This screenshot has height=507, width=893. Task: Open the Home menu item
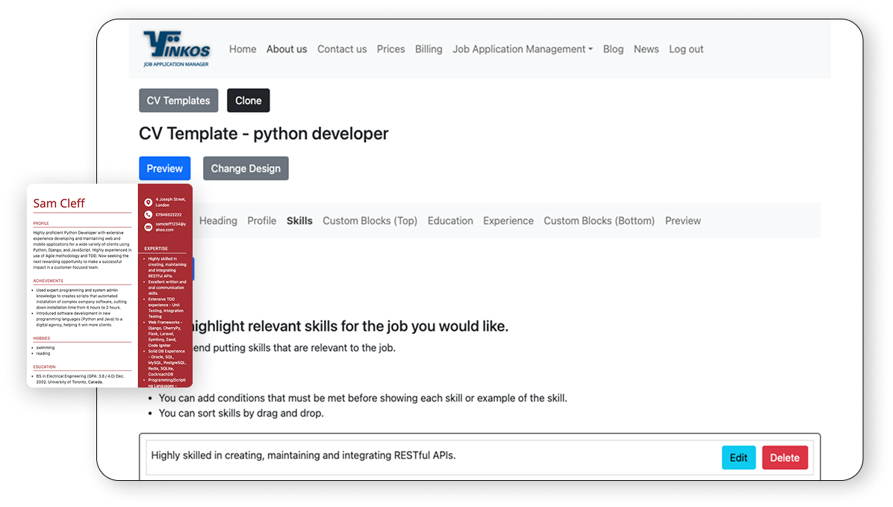click(x=243, y=49)
